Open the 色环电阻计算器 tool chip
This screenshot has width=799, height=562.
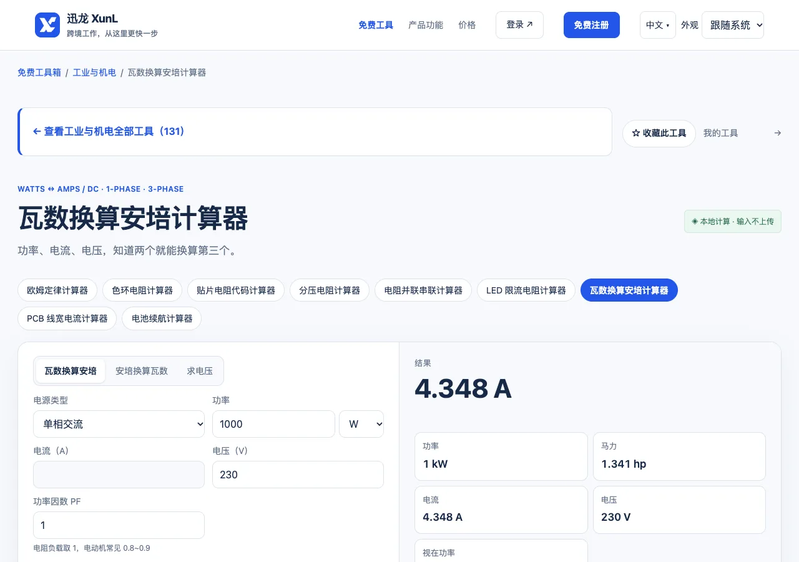(142, 290)
